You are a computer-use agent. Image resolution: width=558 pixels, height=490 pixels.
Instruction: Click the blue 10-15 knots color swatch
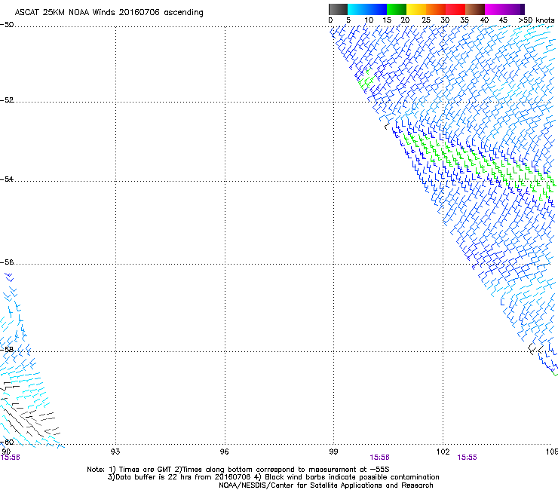377,9
